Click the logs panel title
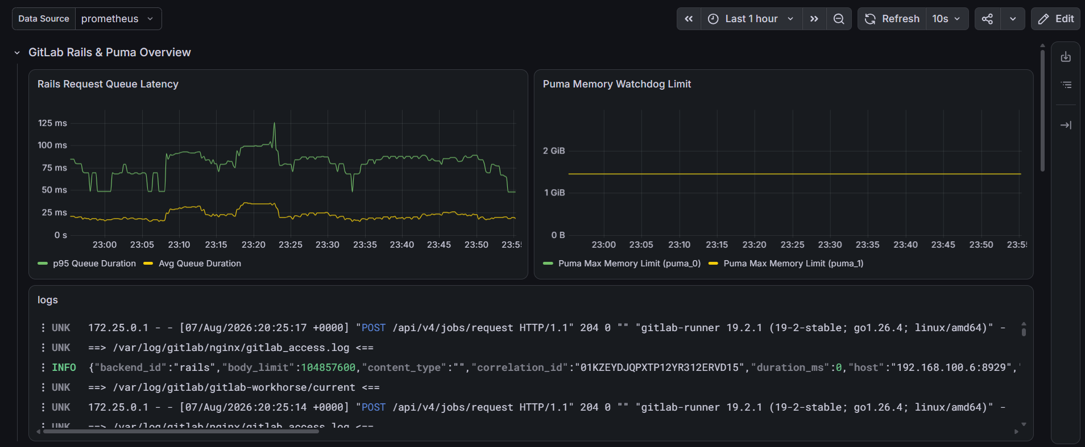 [x=48, y=300]
